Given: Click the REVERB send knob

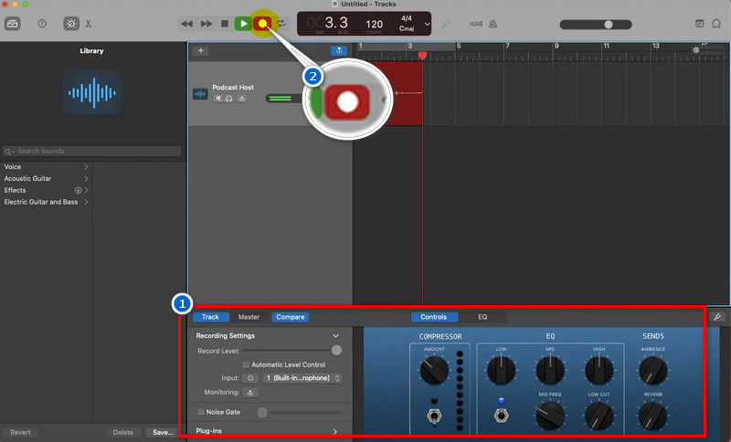Looking at the screenshot, I should coord(653,416).
